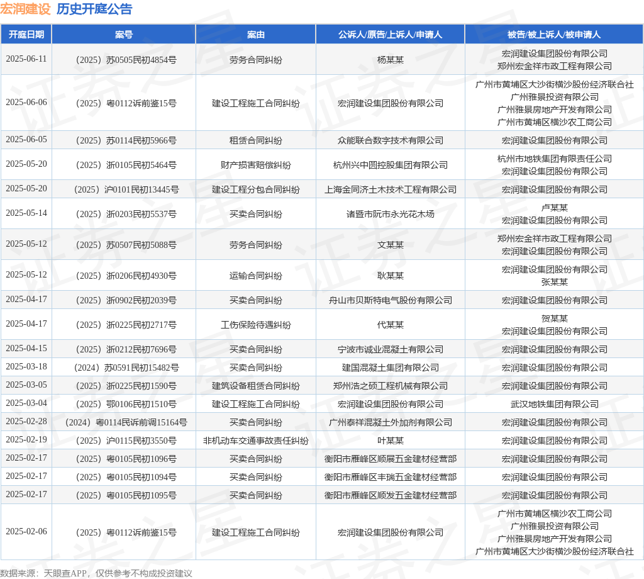Screen dimensions: 644x579
Task: Click the 宏润建设 title text
Action: [x=25, y=9]
